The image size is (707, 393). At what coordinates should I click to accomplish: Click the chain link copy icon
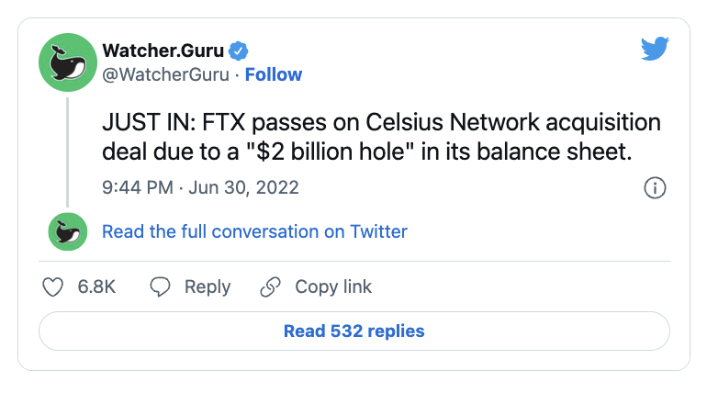[x=270, y=287]
